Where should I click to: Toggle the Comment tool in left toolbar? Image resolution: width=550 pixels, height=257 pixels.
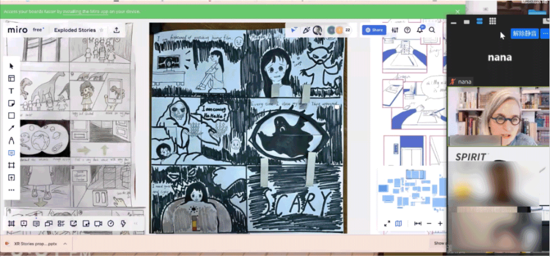click(x=11, y=153)
